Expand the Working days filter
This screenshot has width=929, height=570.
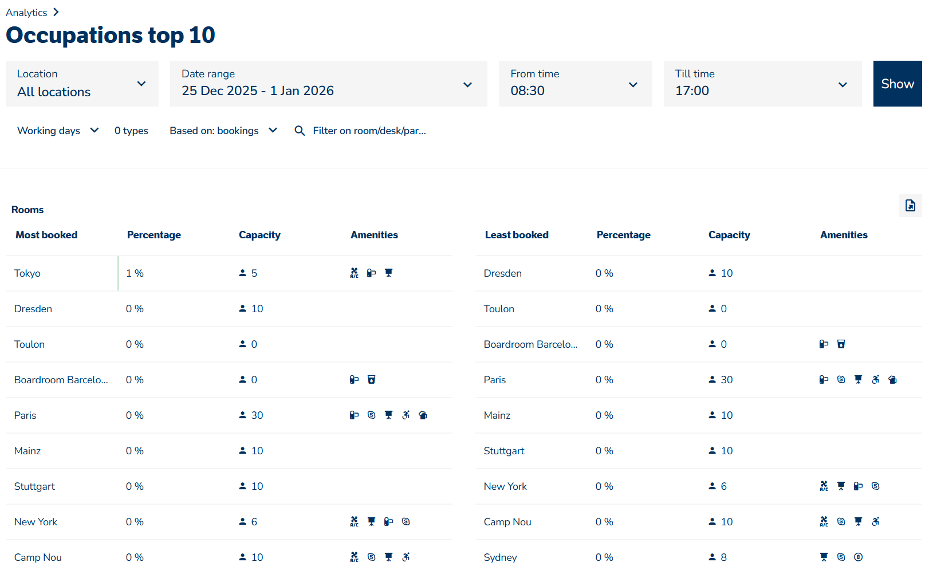coord(58,131)
